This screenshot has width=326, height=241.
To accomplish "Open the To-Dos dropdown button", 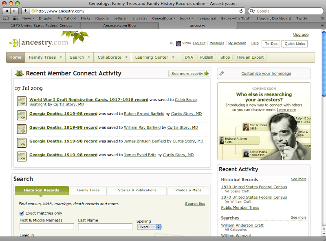I will [x=271, y=44].
